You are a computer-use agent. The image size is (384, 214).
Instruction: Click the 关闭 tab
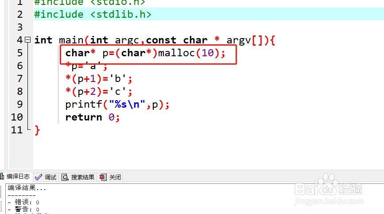point(110,177)
